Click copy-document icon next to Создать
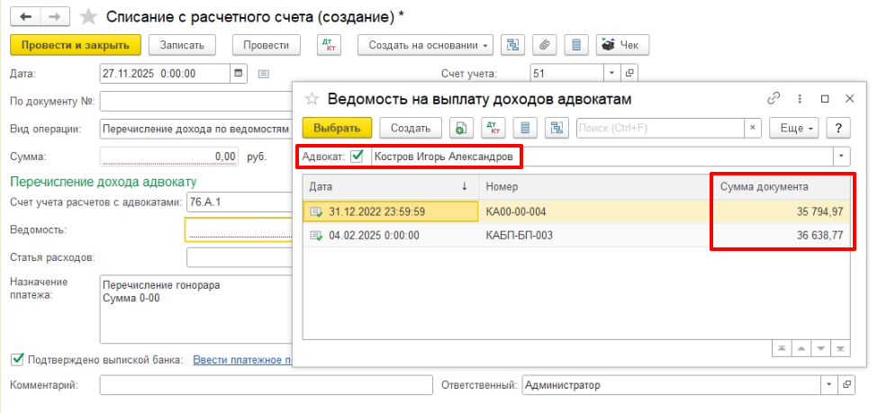The height and width of the screenshot is (413, 887). point(461,128)
